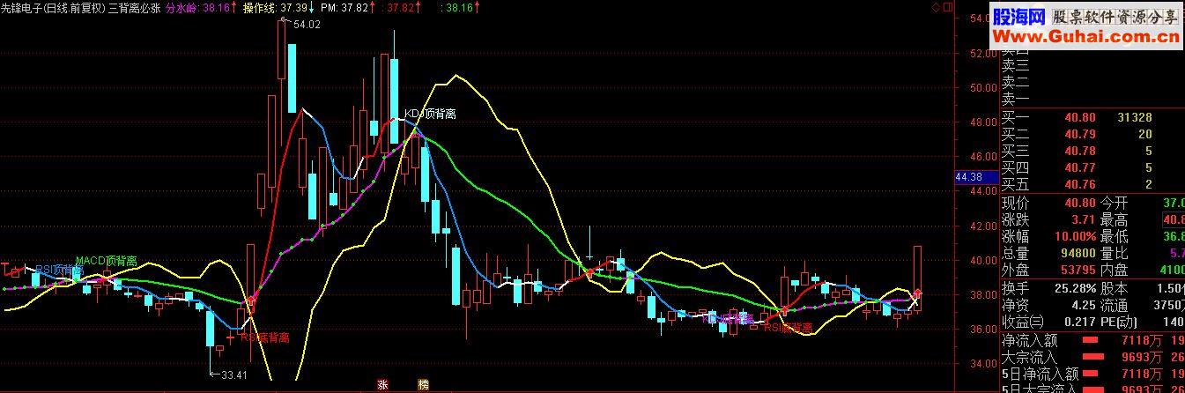Click the 净资 value 4.25
Screen dimensions: 1185x393
[1083, 306]
